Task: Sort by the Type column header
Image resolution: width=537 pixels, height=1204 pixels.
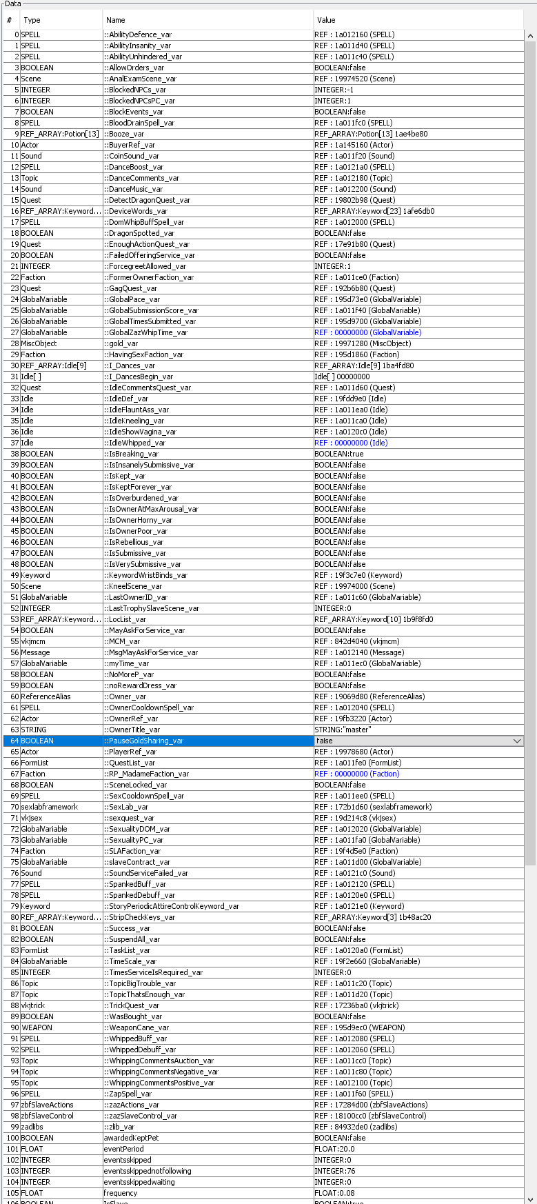Action: click(61, 20)
